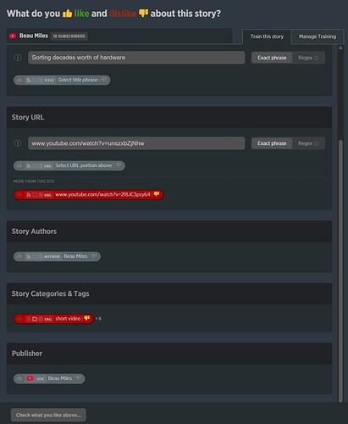Dislike the publisher site Beau Miles pill

click(x=79, y=378)
